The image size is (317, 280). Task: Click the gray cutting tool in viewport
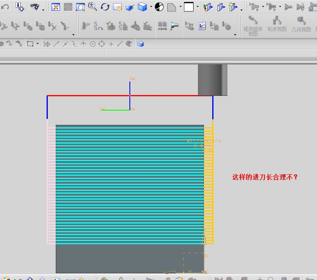[x=213, y=80]
